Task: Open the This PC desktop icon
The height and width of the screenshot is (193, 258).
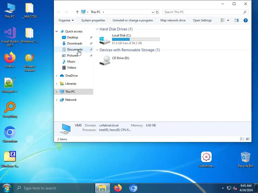Action: (x=10, y=10)
